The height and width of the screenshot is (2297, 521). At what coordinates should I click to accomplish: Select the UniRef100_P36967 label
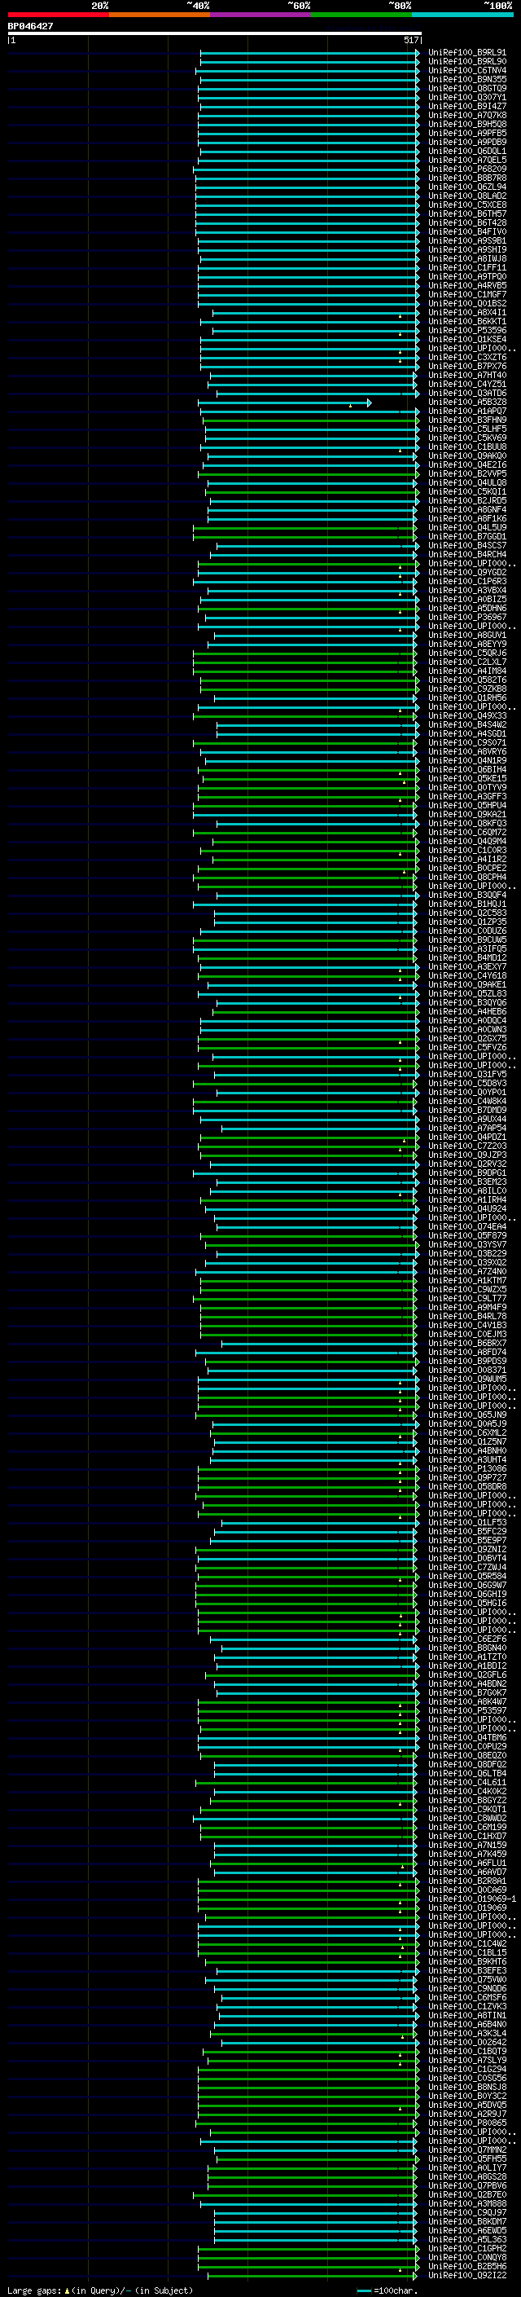pos(466,617)
